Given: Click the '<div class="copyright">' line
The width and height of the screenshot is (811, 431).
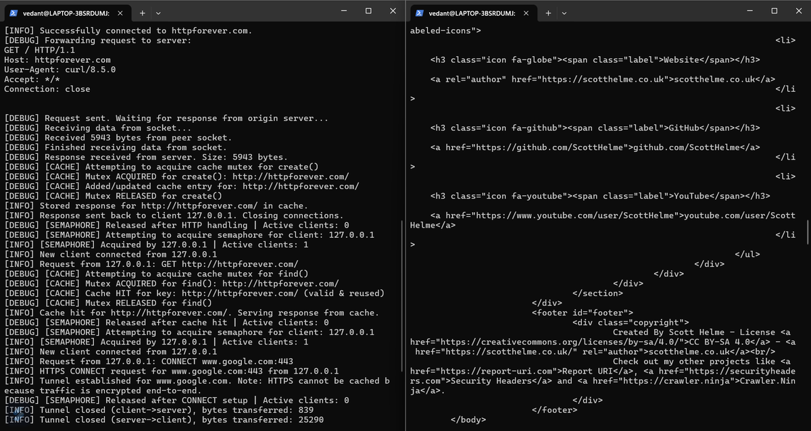Looking at the screenshot, I should pyautogui.click(x=631, y=322).
